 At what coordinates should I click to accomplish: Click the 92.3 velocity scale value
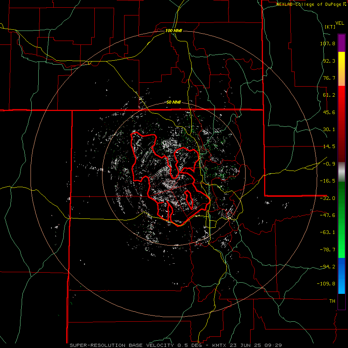[329, 61]
